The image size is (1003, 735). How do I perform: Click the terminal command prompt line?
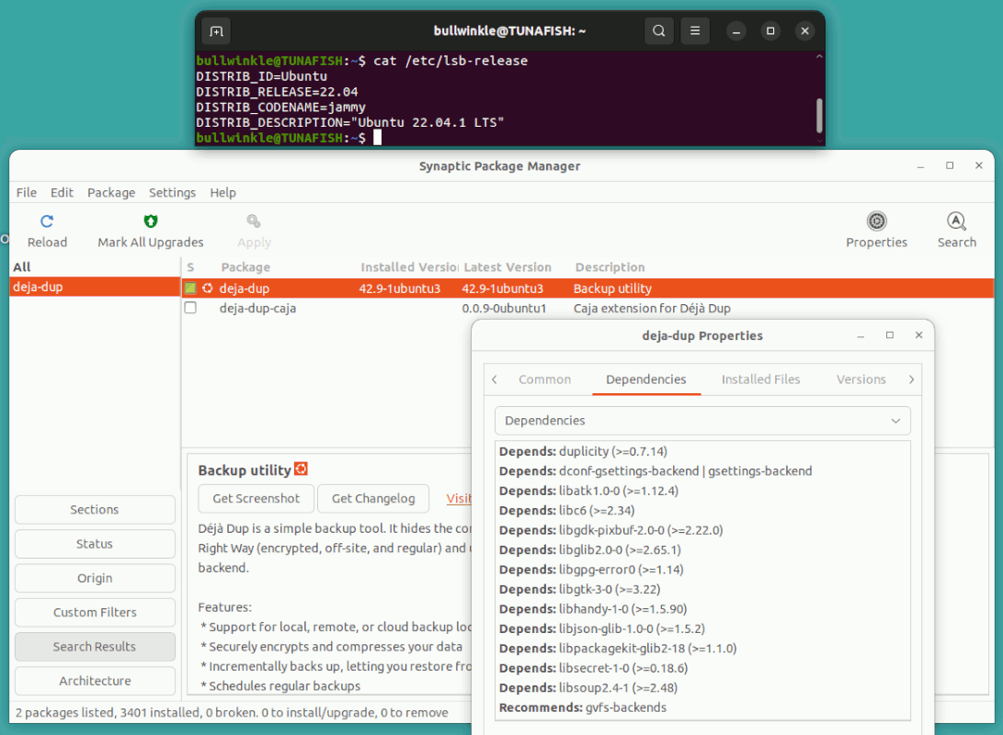point(289,138)
